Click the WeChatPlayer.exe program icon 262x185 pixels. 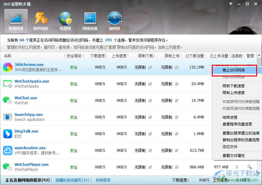coord(8,167)
